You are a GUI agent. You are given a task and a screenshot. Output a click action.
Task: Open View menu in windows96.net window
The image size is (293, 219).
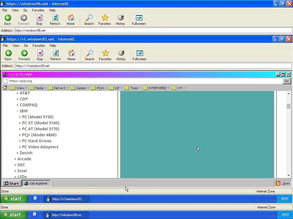[x=15, y=10]
